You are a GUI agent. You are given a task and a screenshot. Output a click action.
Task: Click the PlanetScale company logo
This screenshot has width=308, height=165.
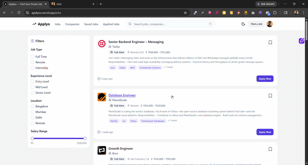click(102, 97)
